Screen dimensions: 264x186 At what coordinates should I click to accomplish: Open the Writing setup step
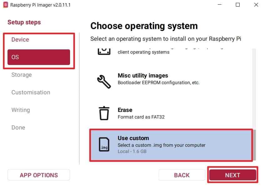click(x=39, y=110)
